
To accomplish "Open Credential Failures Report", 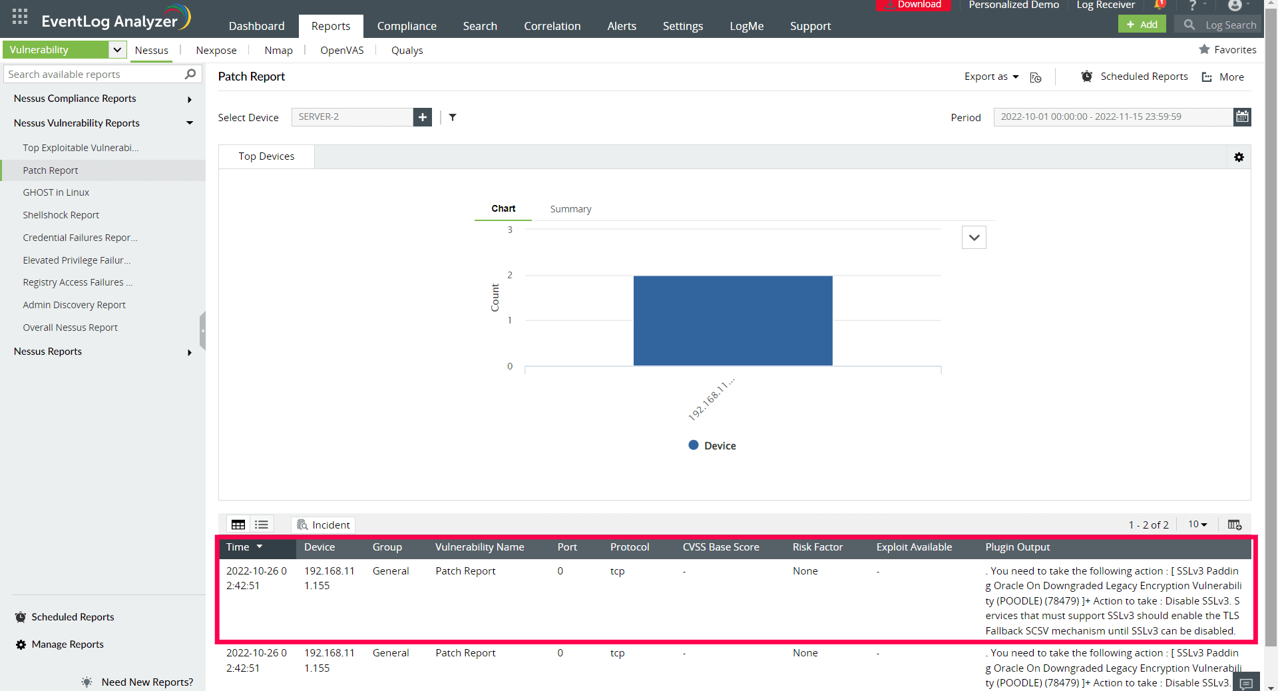I will [x=80, y=238].
